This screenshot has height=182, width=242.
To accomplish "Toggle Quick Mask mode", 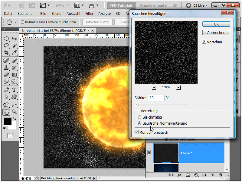I will pyautogui.click(x=11, y=136).
